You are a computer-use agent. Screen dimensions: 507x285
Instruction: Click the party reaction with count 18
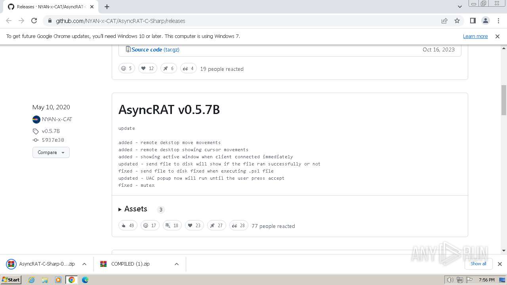click(172, 226)
